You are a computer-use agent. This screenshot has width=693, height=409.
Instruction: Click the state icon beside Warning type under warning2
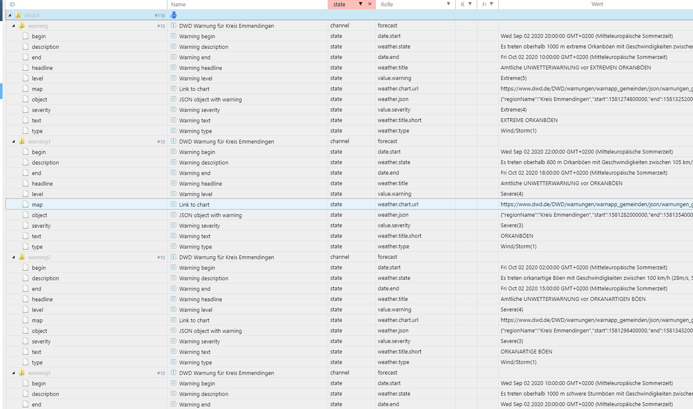click(x=173, y=362)
